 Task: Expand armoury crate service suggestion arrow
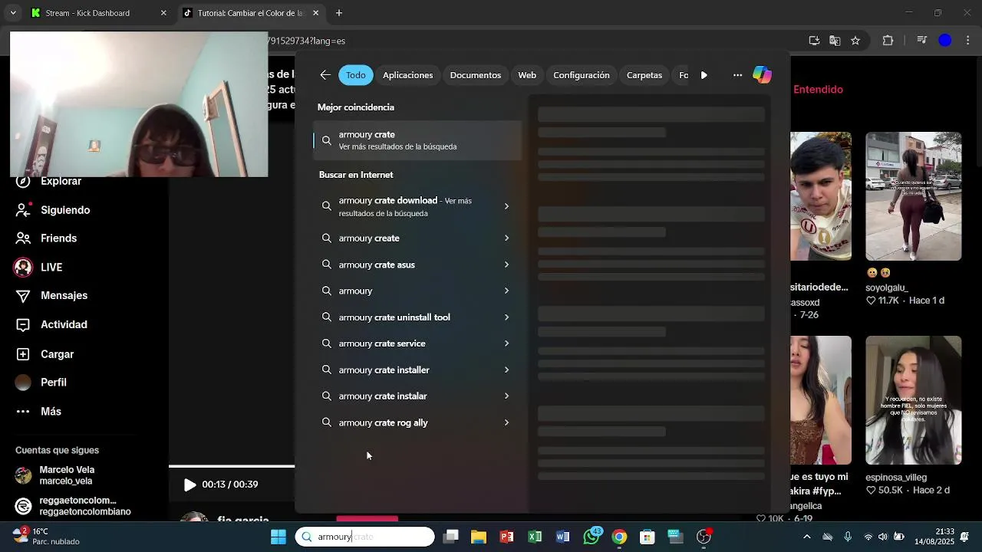tap(506, 343)
